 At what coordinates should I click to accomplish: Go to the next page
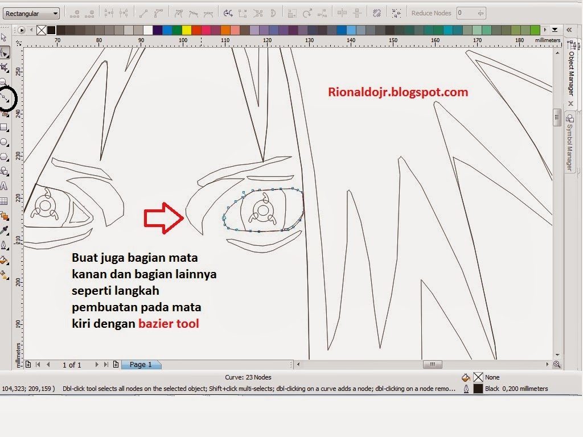[96, 365]
